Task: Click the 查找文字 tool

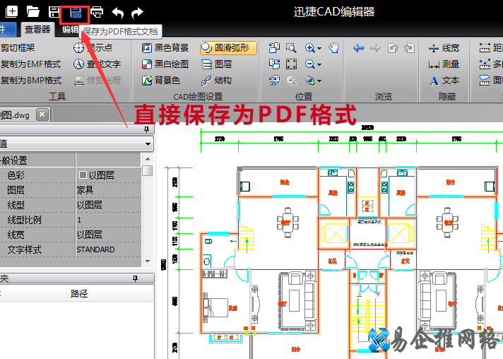Action: (97, 64)
